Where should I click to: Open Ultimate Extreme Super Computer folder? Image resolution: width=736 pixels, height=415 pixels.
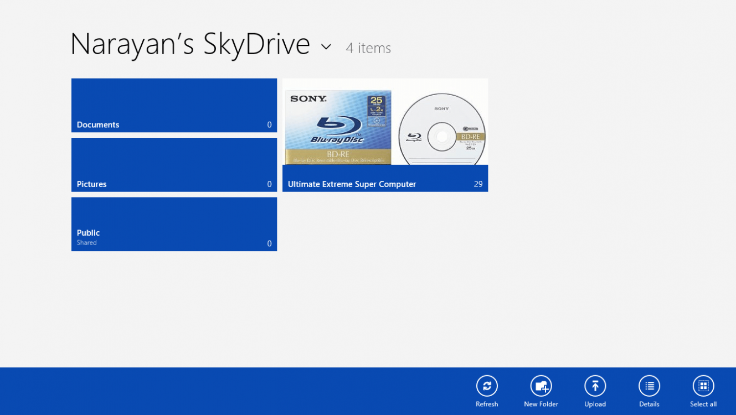385,135
